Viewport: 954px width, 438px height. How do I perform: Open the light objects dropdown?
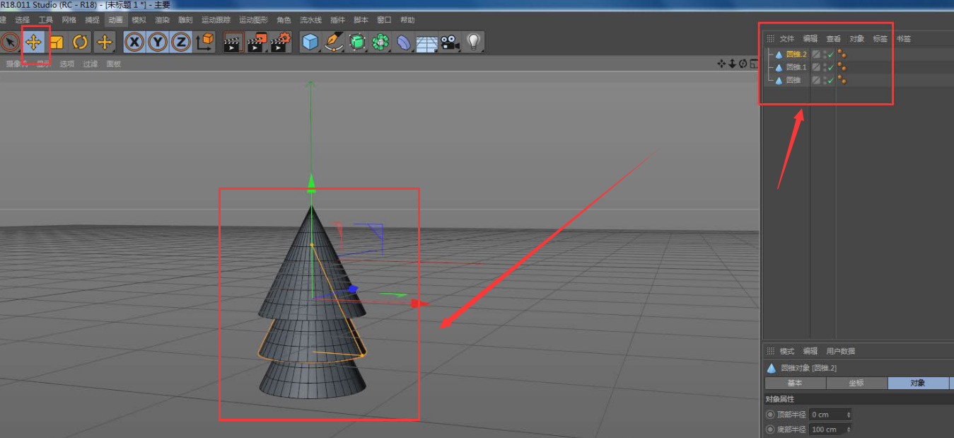[x=474, y=42]
